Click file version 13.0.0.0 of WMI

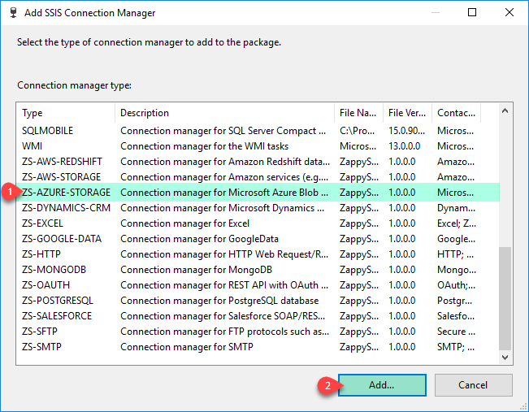404,146
